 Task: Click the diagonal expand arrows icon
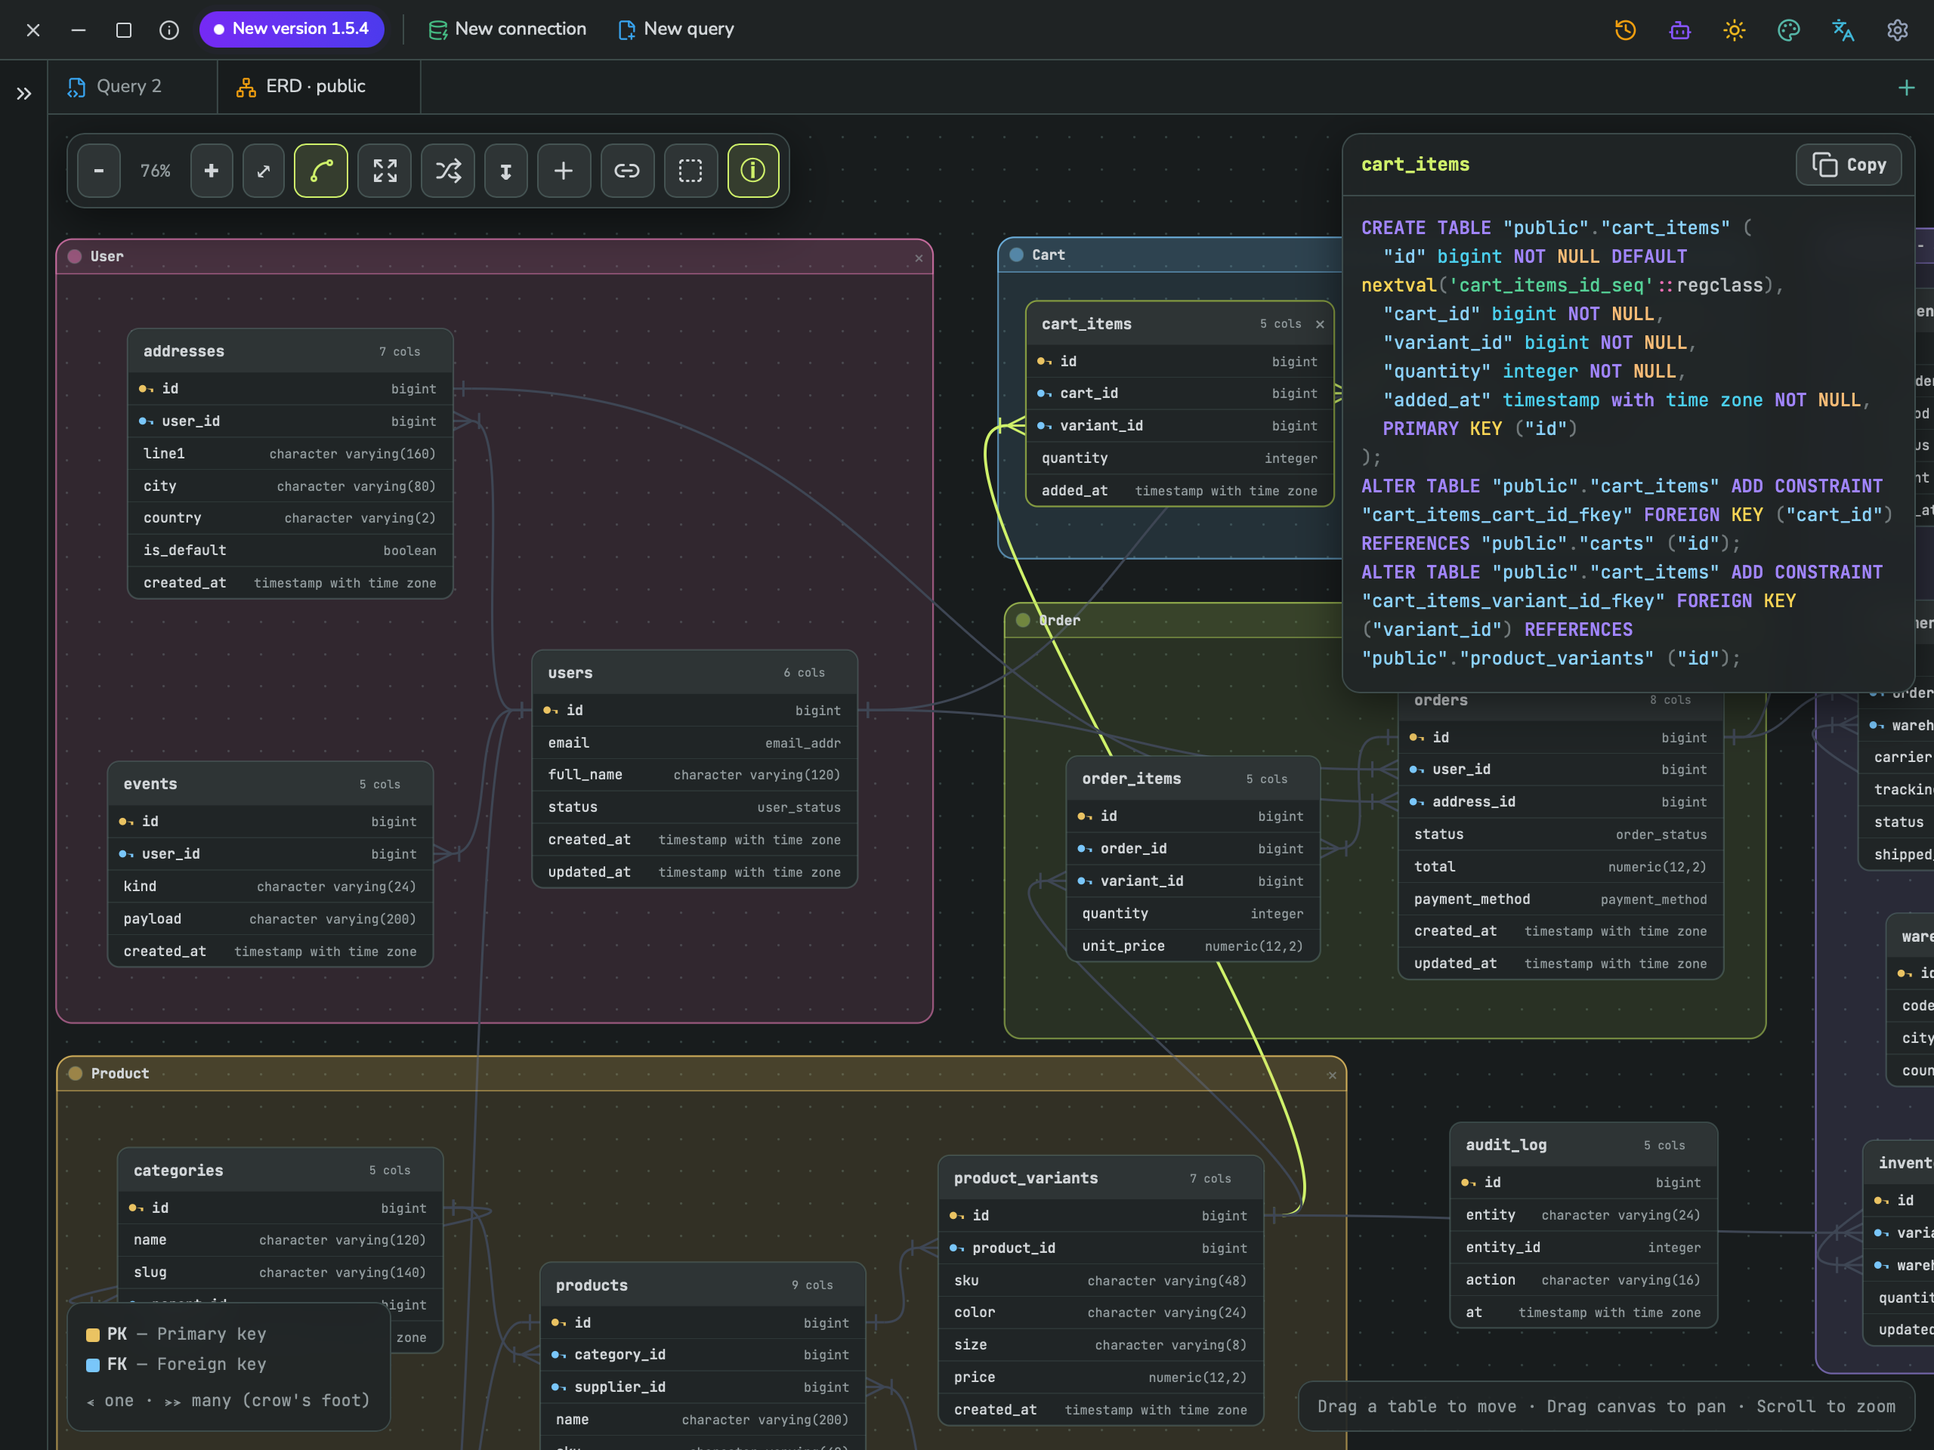263,171
